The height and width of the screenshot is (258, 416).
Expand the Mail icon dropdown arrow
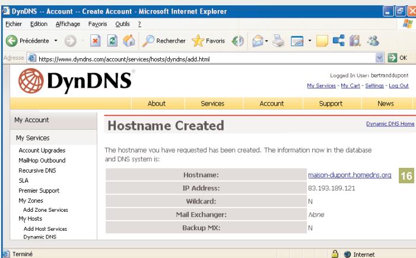point(266,41)
